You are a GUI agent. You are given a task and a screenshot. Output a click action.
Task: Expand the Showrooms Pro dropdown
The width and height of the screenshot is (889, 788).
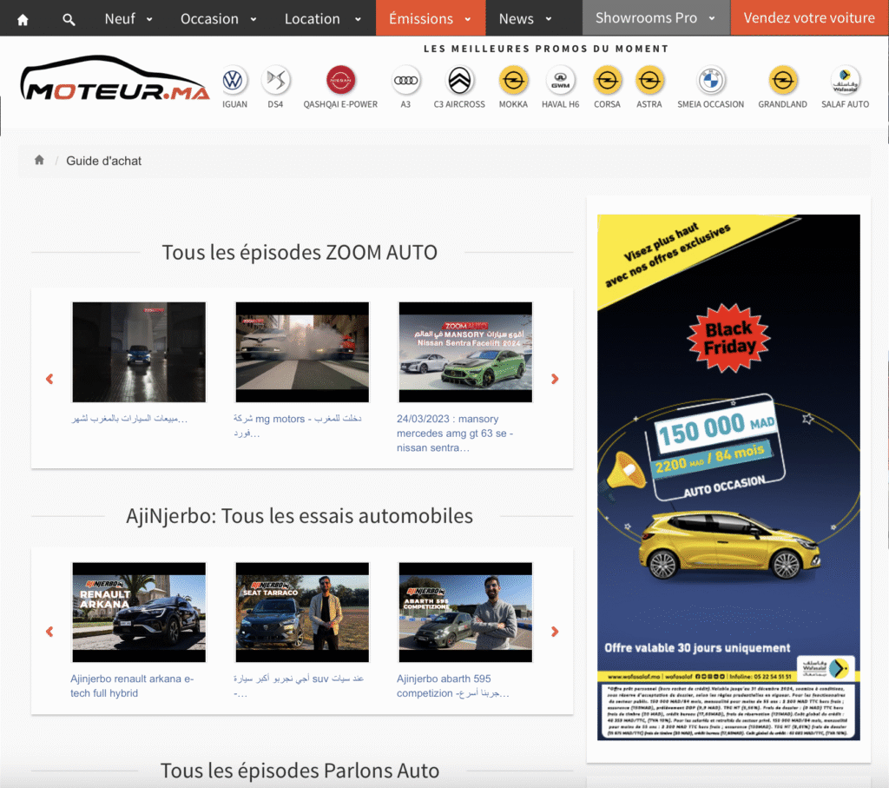pyautogui.click(x=655, y=18)
